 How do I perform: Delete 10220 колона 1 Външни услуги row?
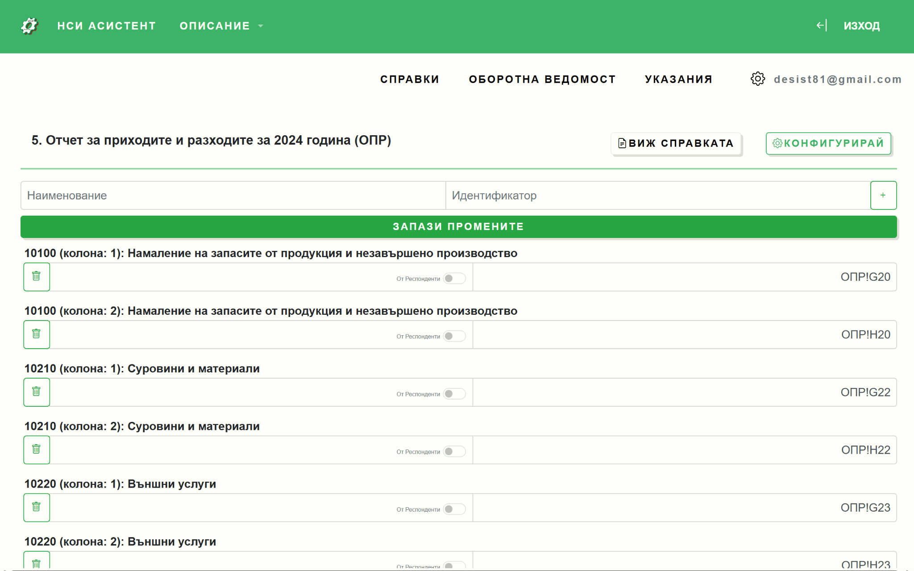[37, 507]
